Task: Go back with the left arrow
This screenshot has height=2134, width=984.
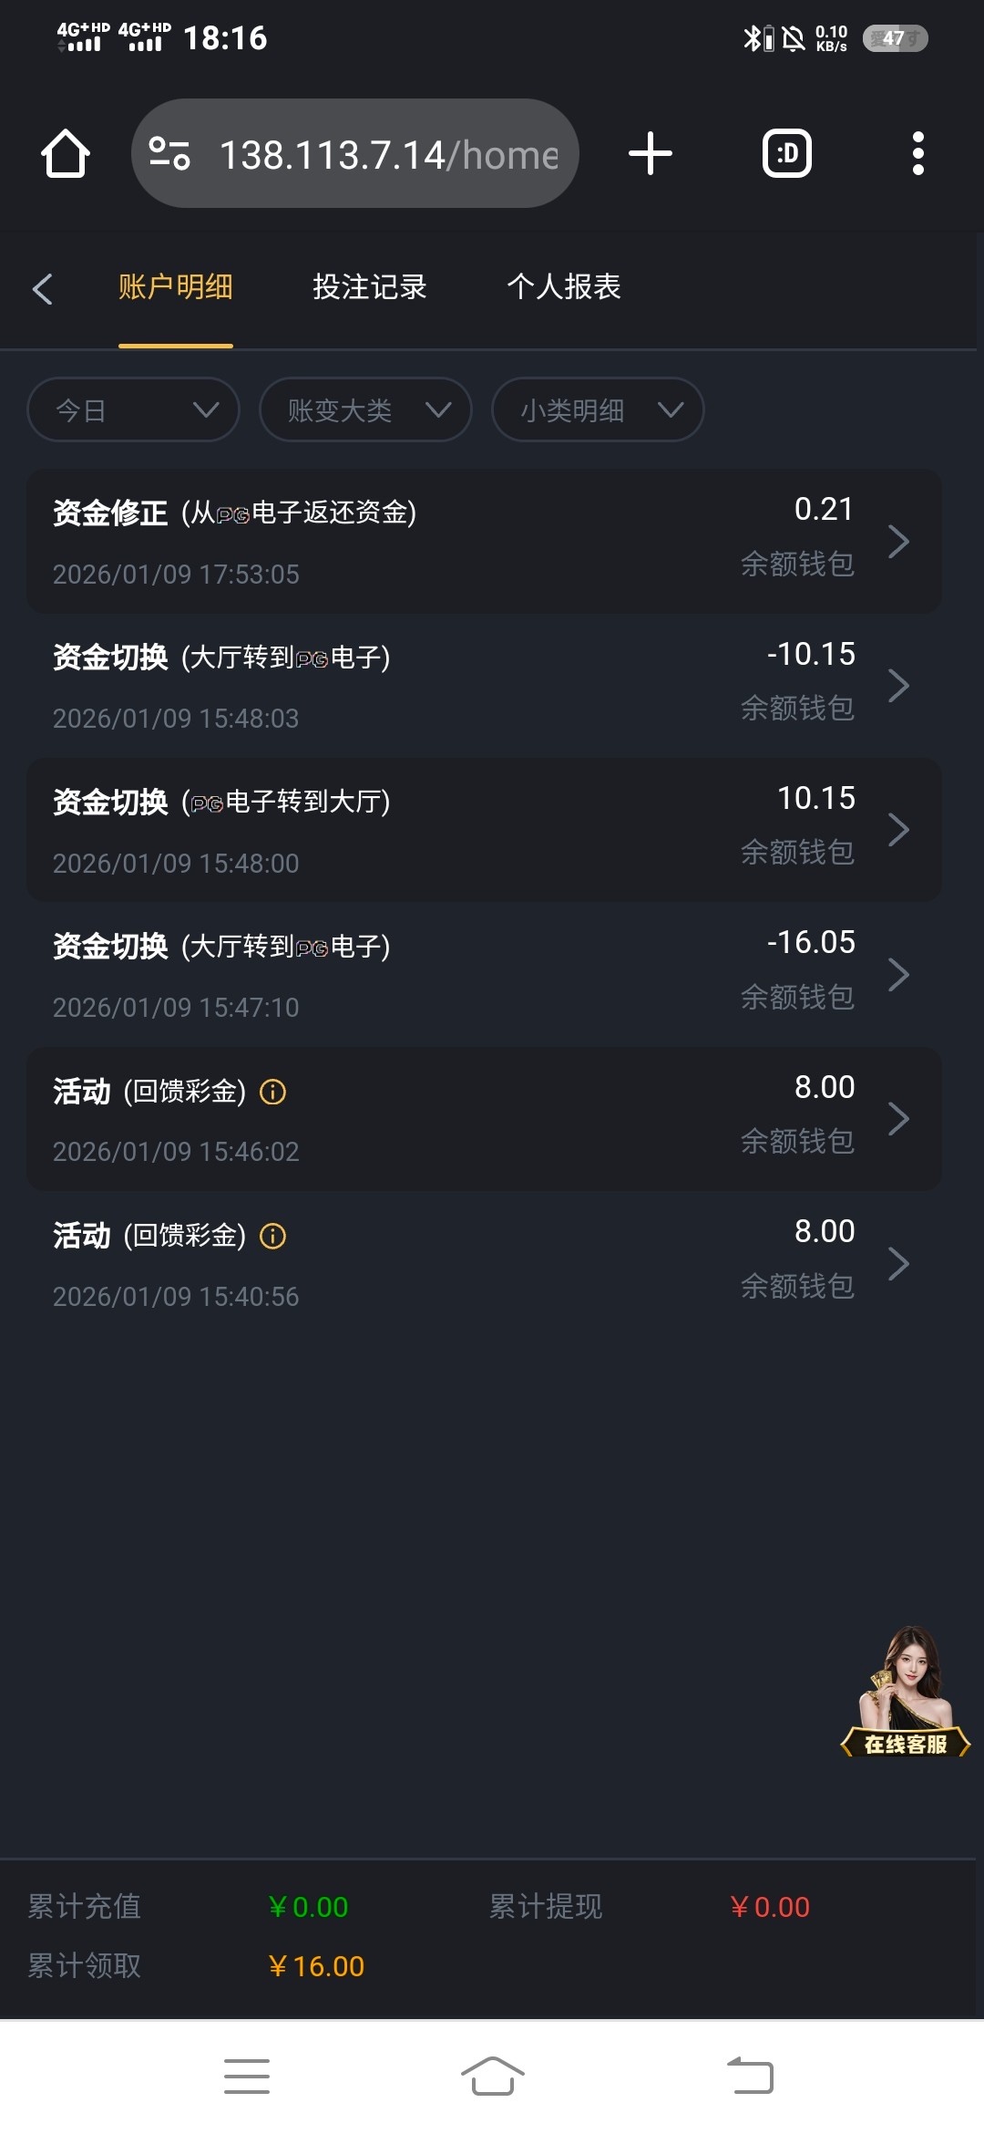Action: 42,288
